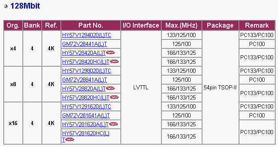
Task: Open the HY57V28820A(L)T part link
Action: 84,89
